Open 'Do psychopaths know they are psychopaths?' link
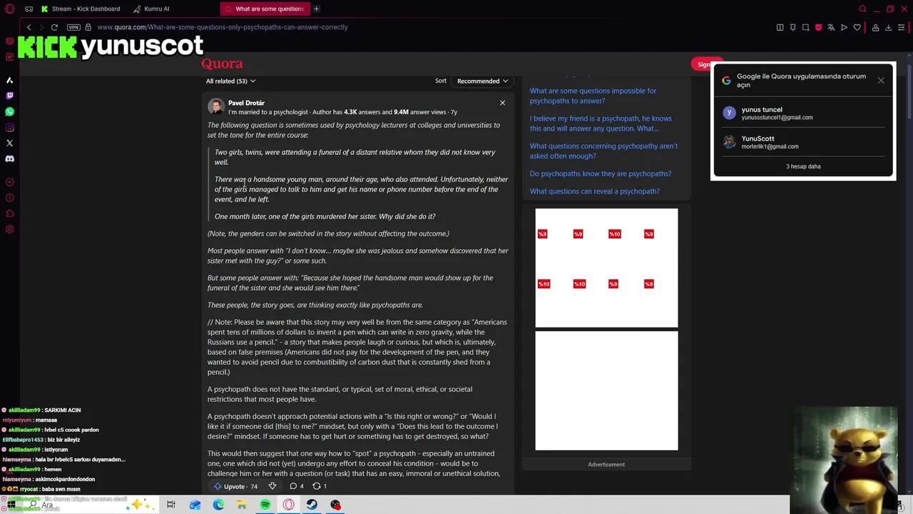Image resolution: width=913 pixels, height=514 pixels. 600,173
